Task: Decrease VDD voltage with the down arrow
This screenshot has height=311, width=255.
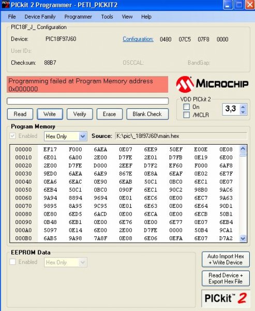Action: point(243,112)
